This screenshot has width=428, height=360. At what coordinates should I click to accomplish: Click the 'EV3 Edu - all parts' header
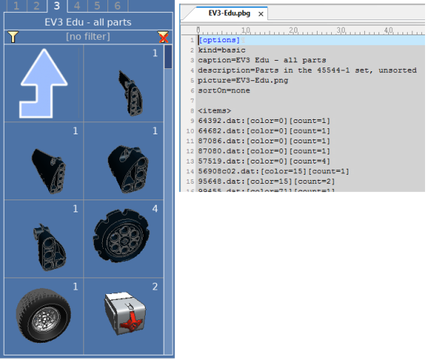88,22
